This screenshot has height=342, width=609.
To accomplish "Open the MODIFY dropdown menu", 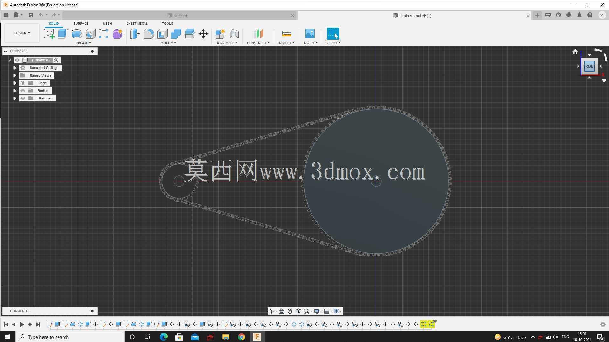I will pos(168,43).
